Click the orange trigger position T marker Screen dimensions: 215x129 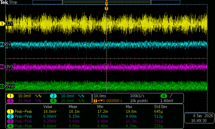[106, 8]
